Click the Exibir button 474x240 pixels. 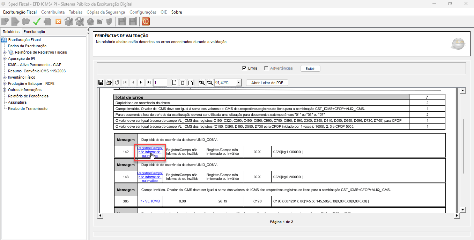pos(310,69)
